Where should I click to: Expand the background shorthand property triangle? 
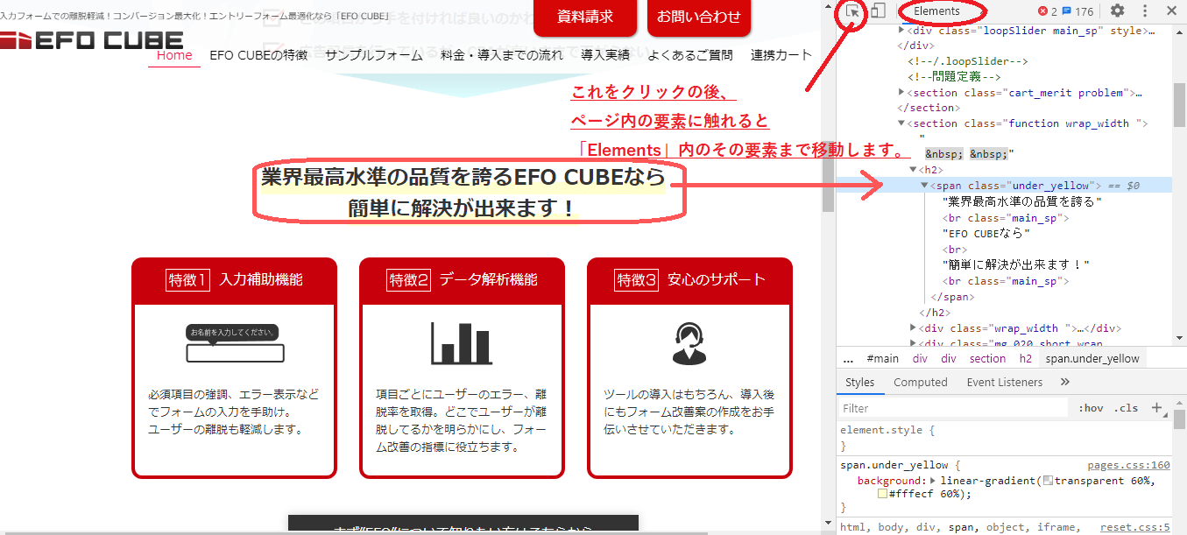(x=932, y=481)
